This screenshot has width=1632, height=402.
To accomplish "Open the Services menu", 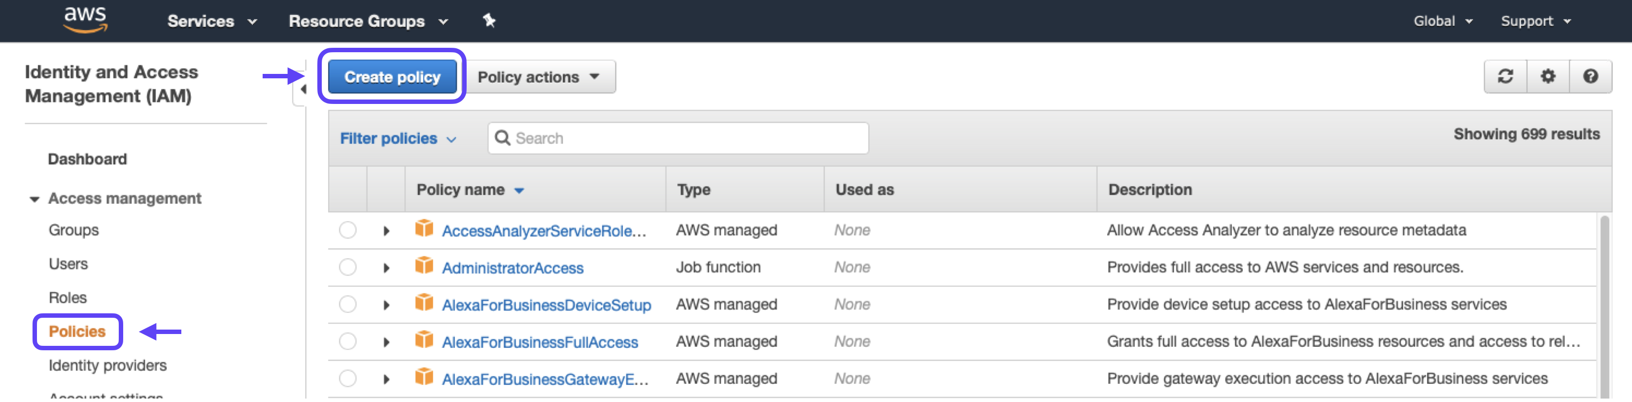I will [x=212, y=21].
